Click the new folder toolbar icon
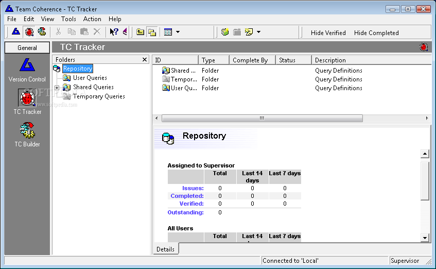Image resolution: width=436 pixels, height=269 pixels. [x=237, y=32]
